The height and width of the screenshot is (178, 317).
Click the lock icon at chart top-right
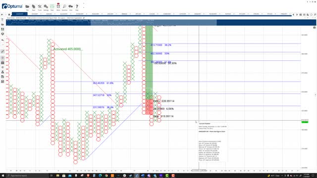[315, 27]
